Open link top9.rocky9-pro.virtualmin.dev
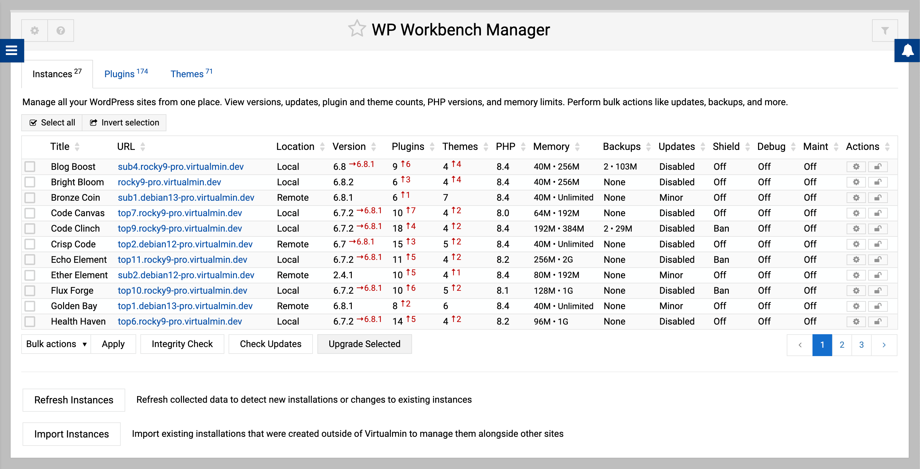This screenshot has height=469, width=920. 180,228
